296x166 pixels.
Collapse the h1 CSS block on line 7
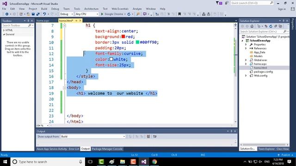coord(65,25)
